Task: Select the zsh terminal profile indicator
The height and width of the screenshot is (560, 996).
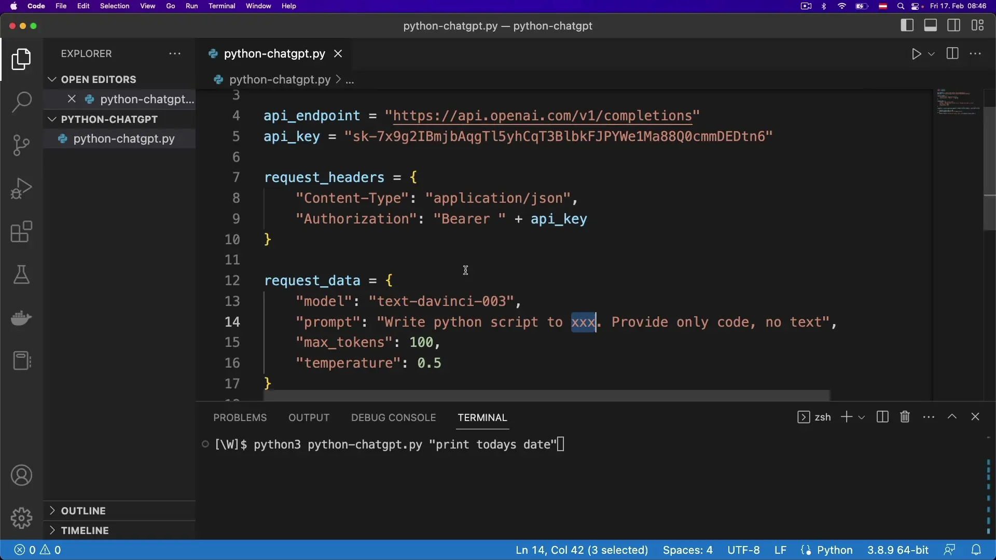Action: tap(814, 417)
